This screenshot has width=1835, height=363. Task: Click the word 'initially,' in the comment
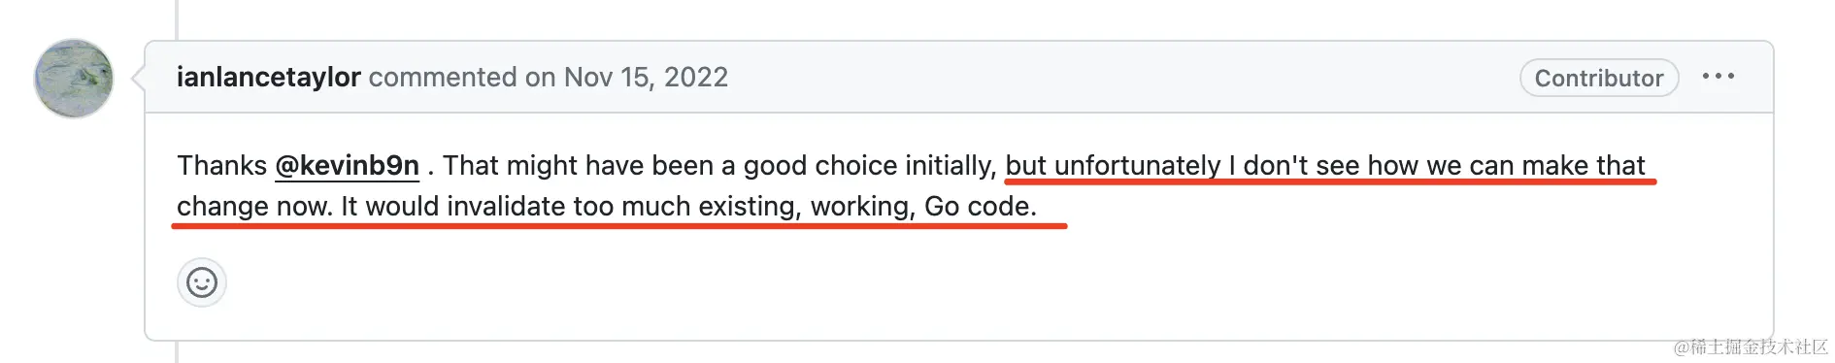click(951, 166)
